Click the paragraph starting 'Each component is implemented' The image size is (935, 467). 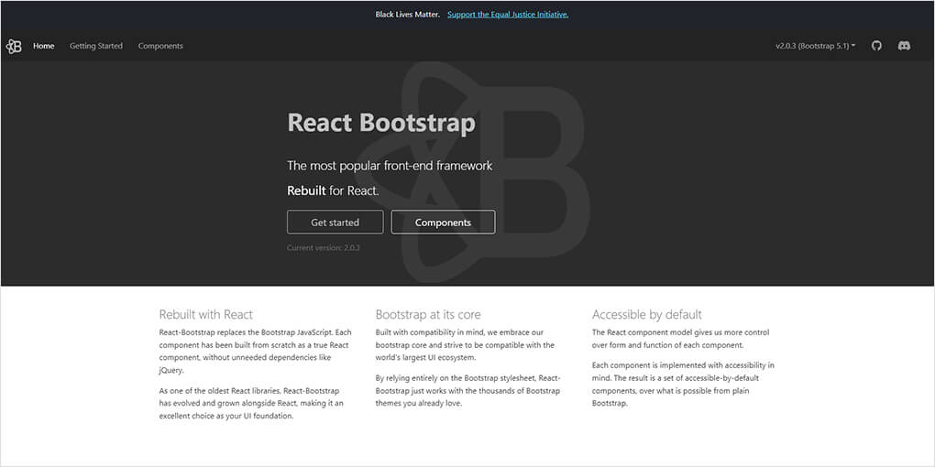click(683, 384)
